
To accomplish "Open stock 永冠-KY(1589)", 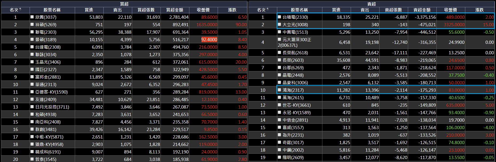I will tap(297, 113).
